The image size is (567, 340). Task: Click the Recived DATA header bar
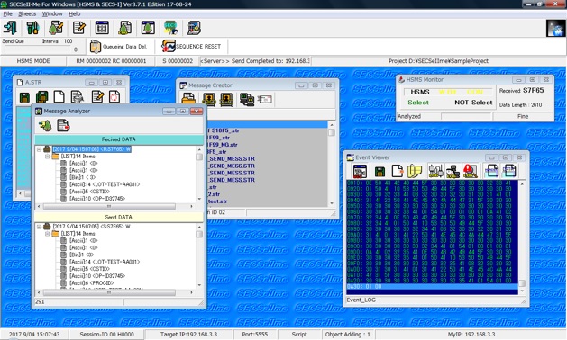(119, 139)
